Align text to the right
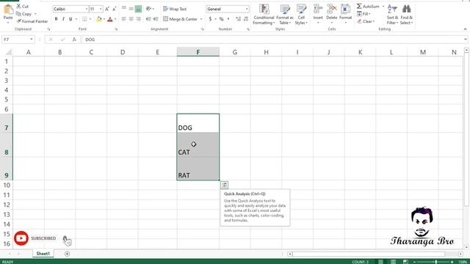This screenshot has height=264, width=470. tap(138, 19)
